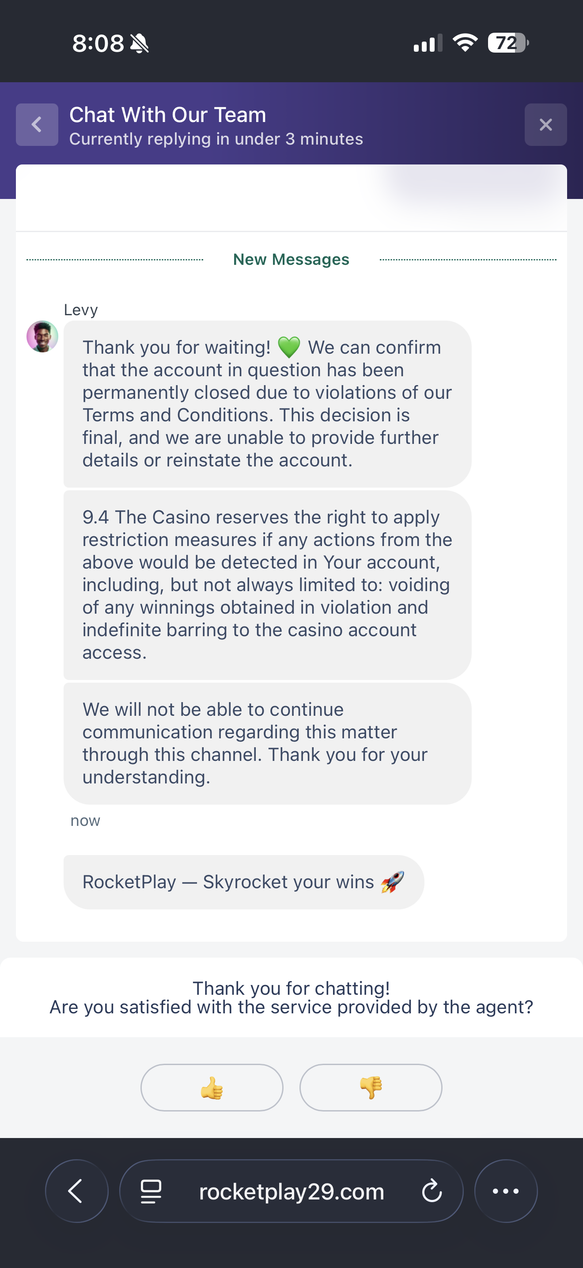Tap Levy's agent avatar picture

(x=42, y=337)
